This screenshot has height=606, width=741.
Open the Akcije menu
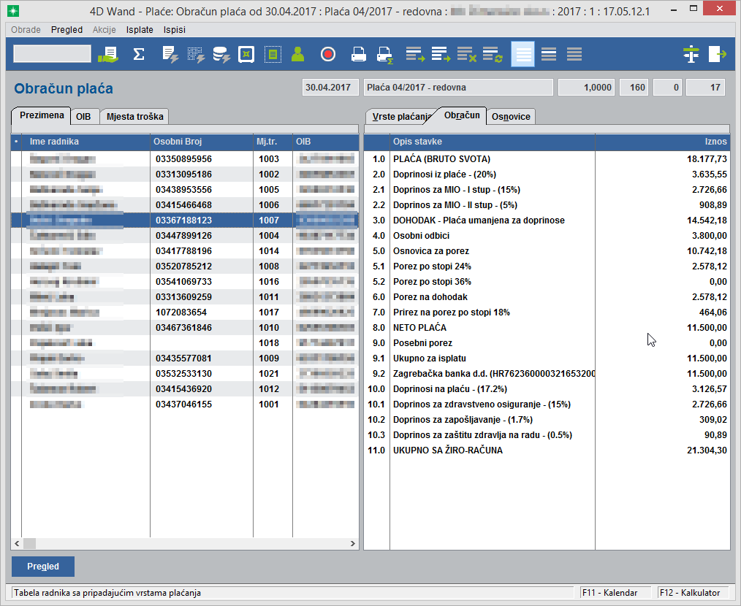(x=104, y=30)
